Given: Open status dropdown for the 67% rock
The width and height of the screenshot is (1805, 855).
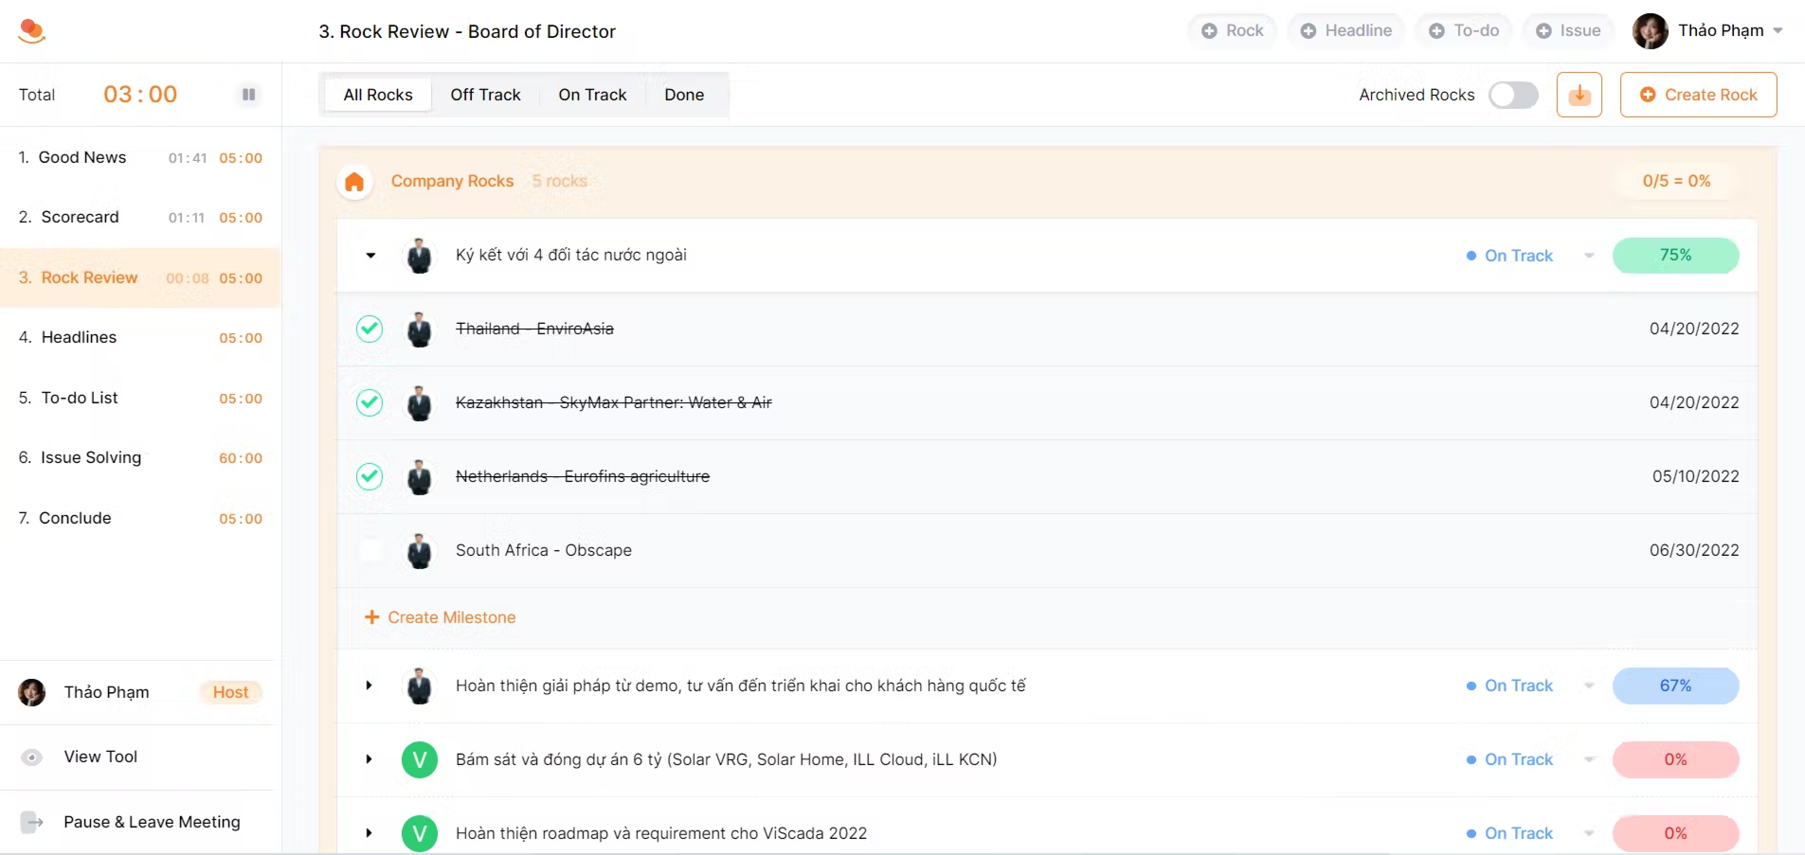Looking at the screenshot, I should [1588, 686].
